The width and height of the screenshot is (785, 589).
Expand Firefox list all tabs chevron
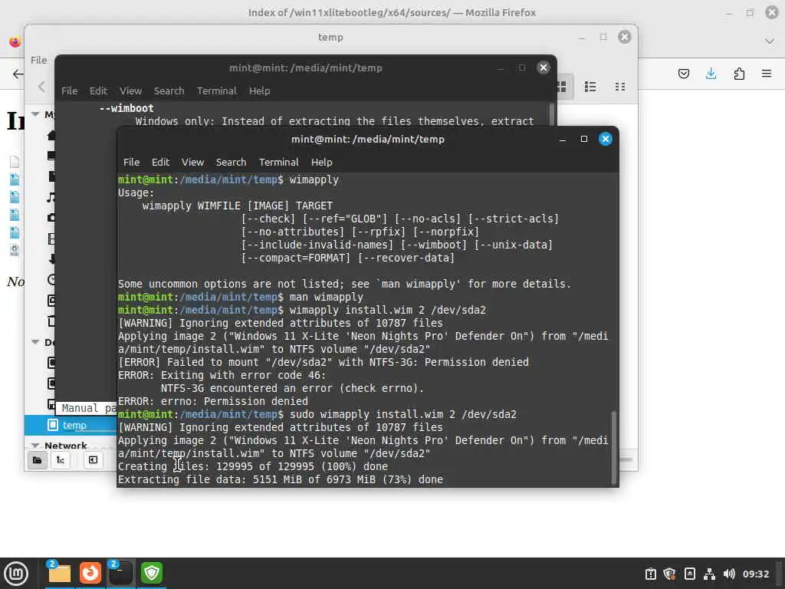coord(770,41)
